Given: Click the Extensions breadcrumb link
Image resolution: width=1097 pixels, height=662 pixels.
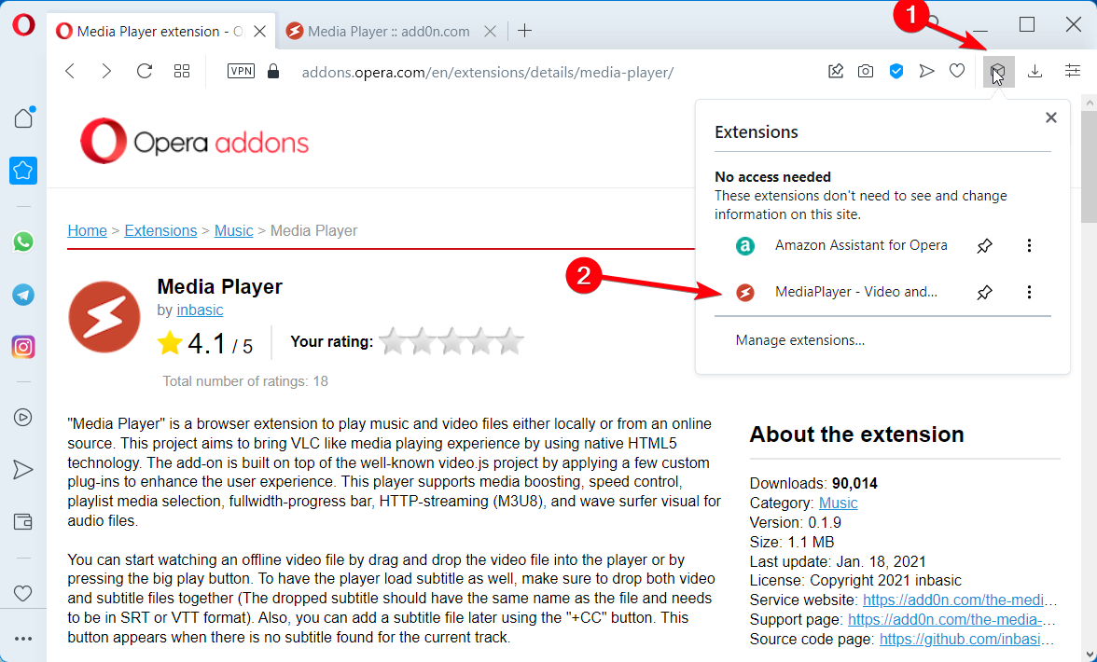Looking at the screenshot, I should coord(160,230).
